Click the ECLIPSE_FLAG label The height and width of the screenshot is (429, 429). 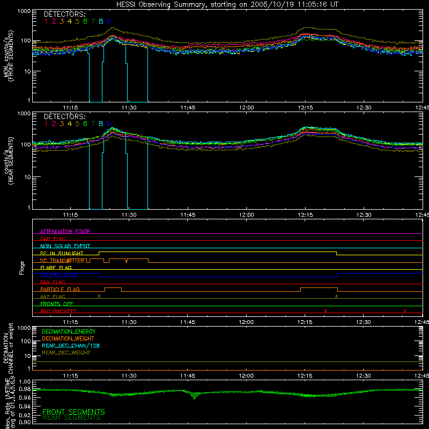pos(58,275)
